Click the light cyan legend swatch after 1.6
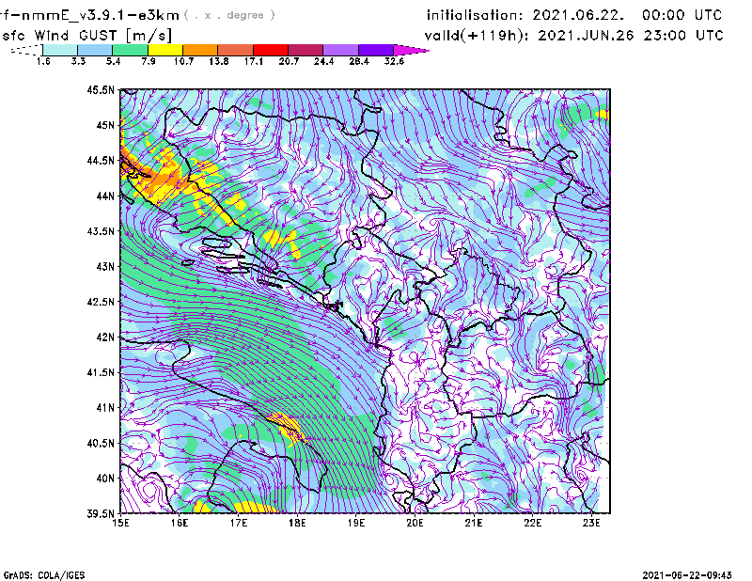This screenshot has height=581, width=752. tap(60, 50)
